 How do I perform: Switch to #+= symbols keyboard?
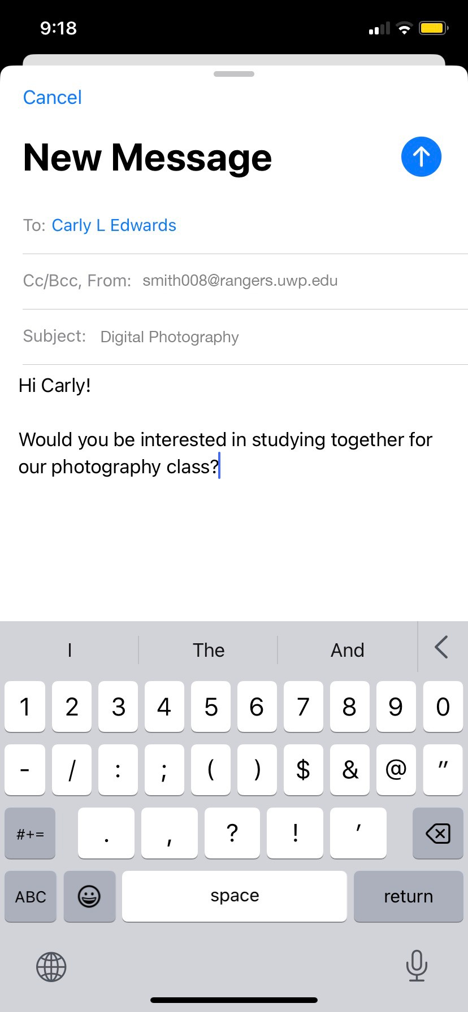(x=31, y=833)
